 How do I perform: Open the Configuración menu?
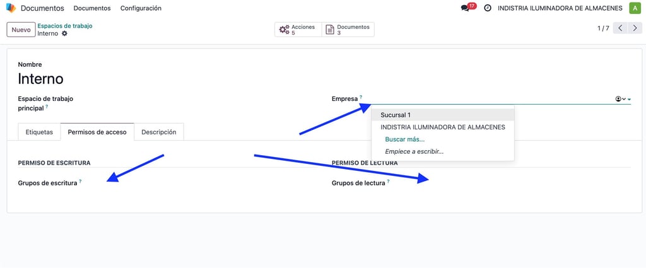pos(141,8)
